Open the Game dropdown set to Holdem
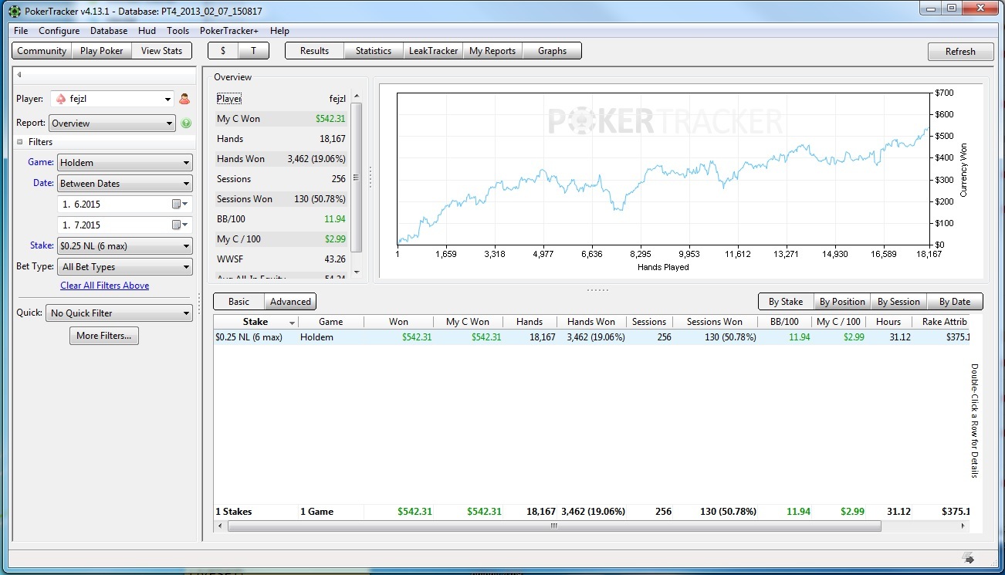The height and width of the screenshot is (575, 1005). point(125,163)
